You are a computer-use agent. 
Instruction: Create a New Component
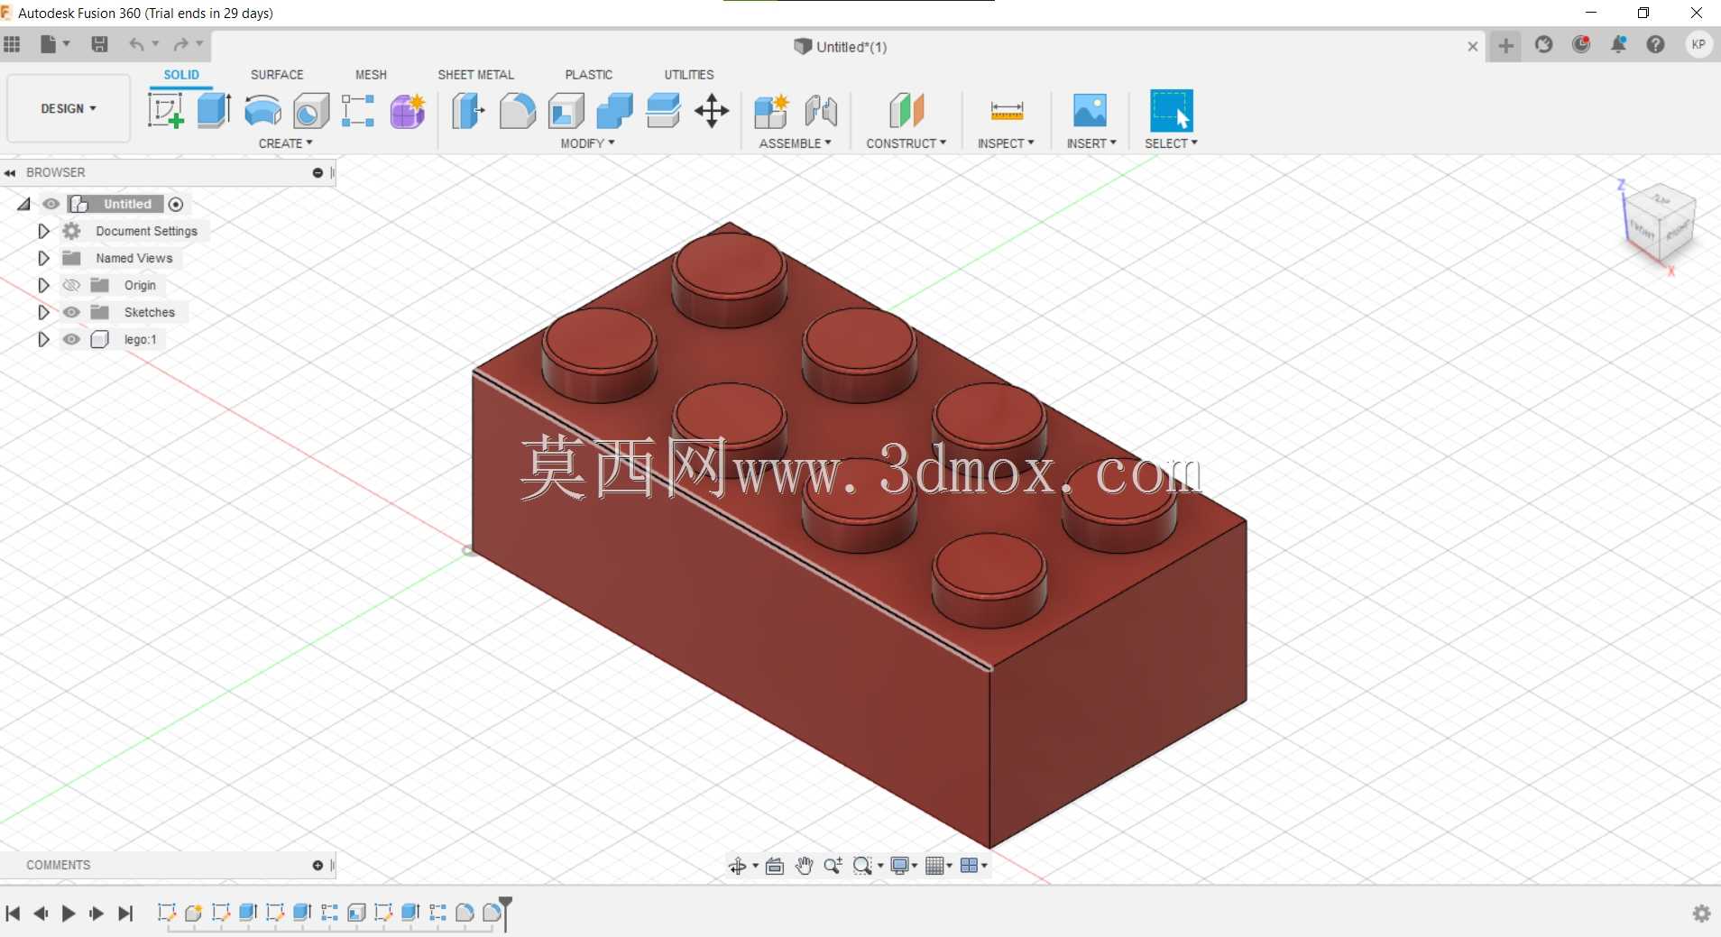point(771,111)
